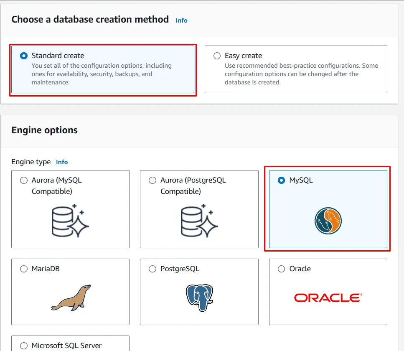Click the Engine options heading
Screen dimensions: 404x351
44,130
